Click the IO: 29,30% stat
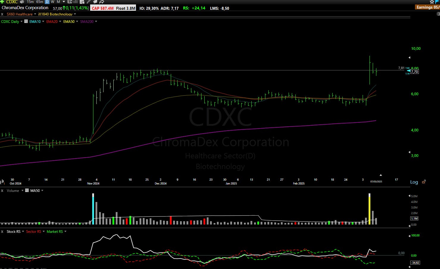The height and width of the screenshot is (269, 440). point(149,8)
